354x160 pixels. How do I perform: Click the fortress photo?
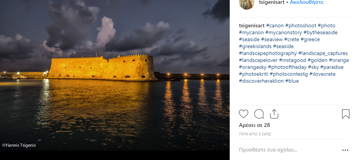point(115,75)
